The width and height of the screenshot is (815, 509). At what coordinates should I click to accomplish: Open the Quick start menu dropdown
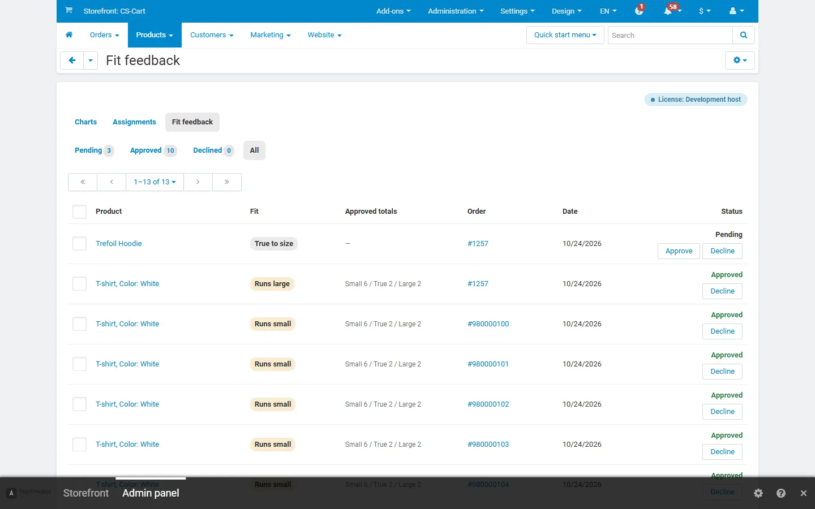[x=565, y=35]
